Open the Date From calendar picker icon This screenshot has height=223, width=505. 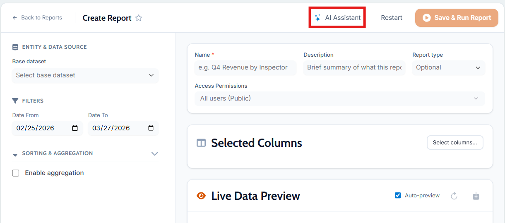(x=75, y=128)
